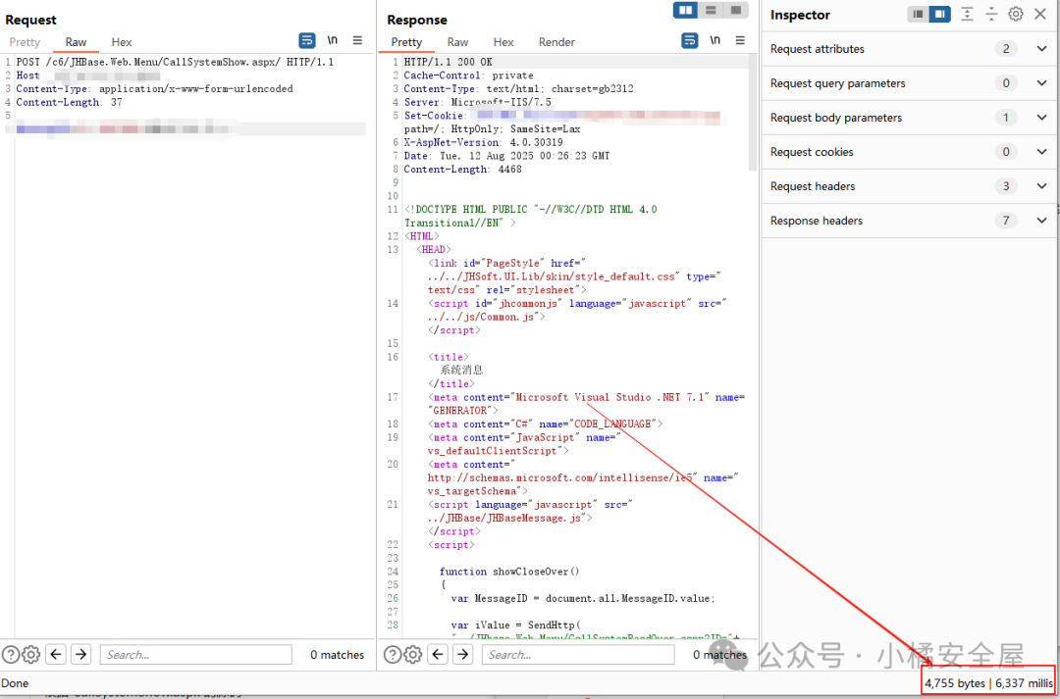
Task: Click the Inspector expand-all sections icon
Action: click(x=968, y=14)
